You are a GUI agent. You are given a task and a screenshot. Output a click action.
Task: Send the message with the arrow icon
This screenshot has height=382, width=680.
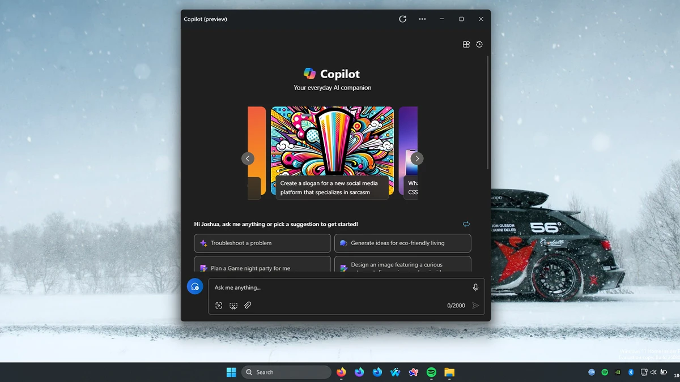[x=476, y=305]
